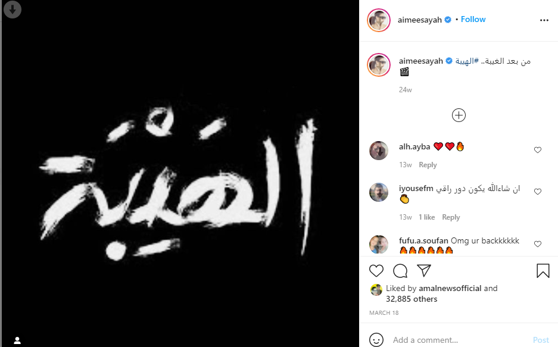Open the three-dot more options menu

click(x=544, y=20)
